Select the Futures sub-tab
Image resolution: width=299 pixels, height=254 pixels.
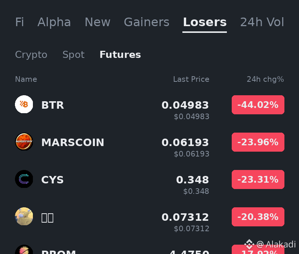(120, 55)
